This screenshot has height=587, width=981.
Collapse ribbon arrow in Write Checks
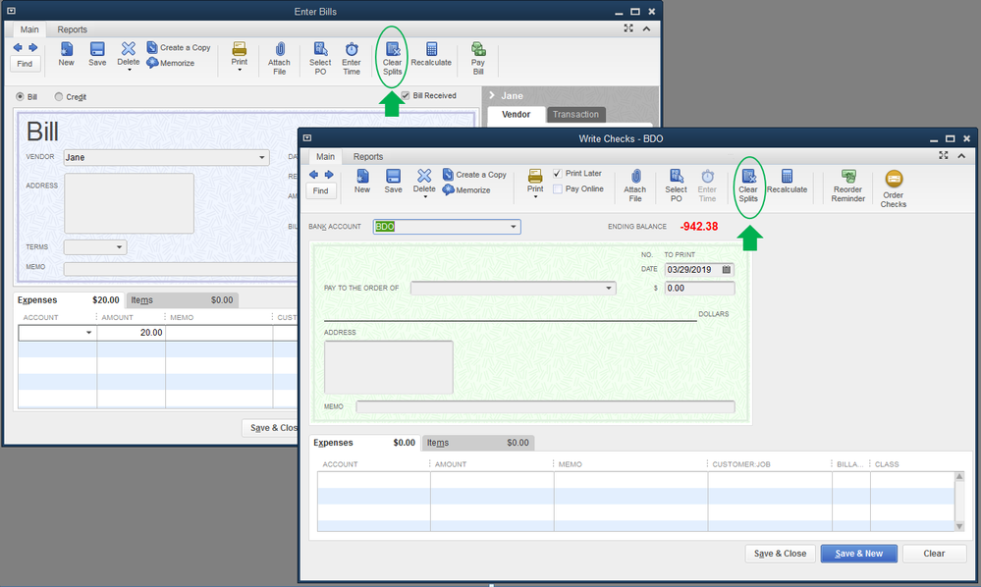pyautogui.click(x=961, y=156)
